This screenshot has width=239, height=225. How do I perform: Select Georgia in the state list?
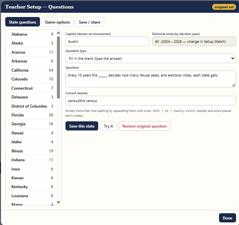pyautogui.click(x=31, y=124)
